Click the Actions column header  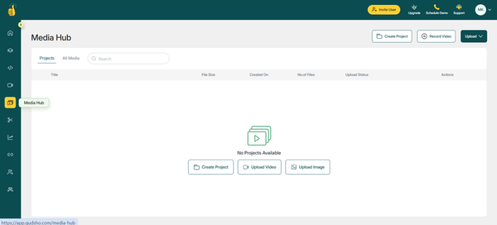coord(447,75)
